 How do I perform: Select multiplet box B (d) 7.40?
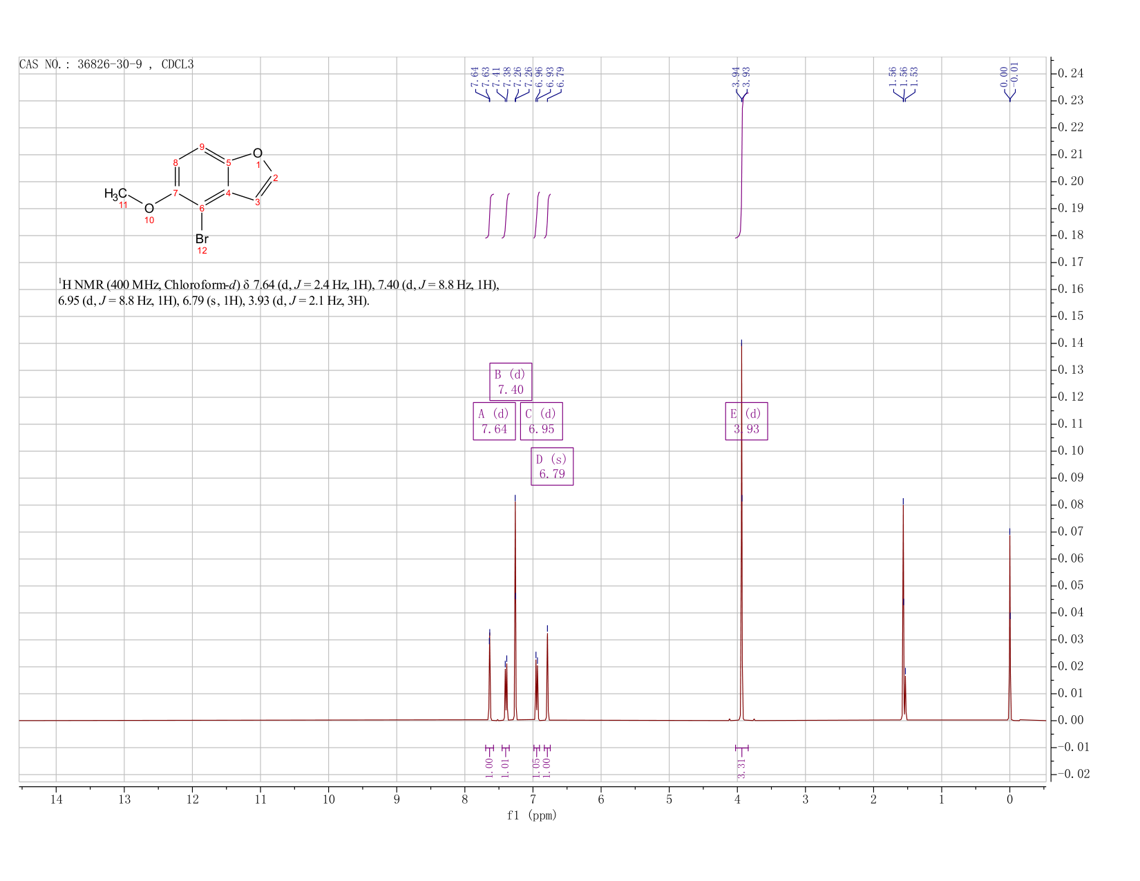click(x=511, y=381)
